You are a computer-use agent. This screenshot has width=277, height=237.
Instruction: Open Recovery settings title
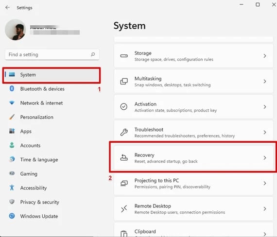(x=144, y=155)
